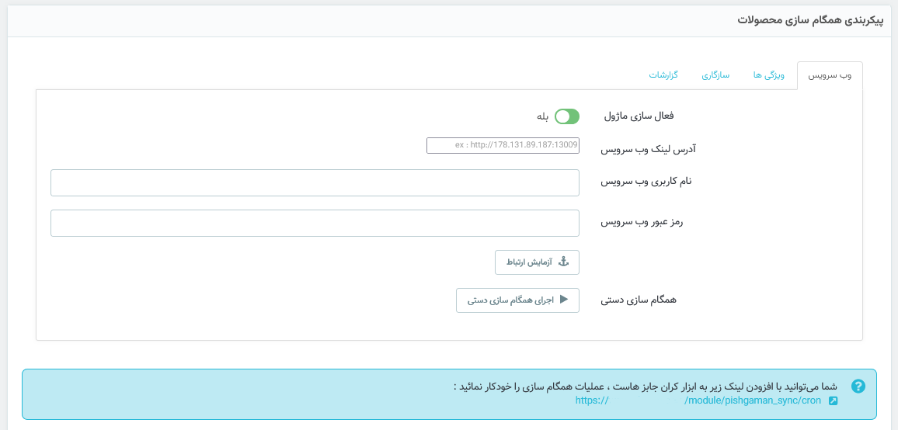The width and height of the screenshot is (898, 430).
Task: Click the آدرس لینک وب سرویس label
Action: tap(649, 150)
